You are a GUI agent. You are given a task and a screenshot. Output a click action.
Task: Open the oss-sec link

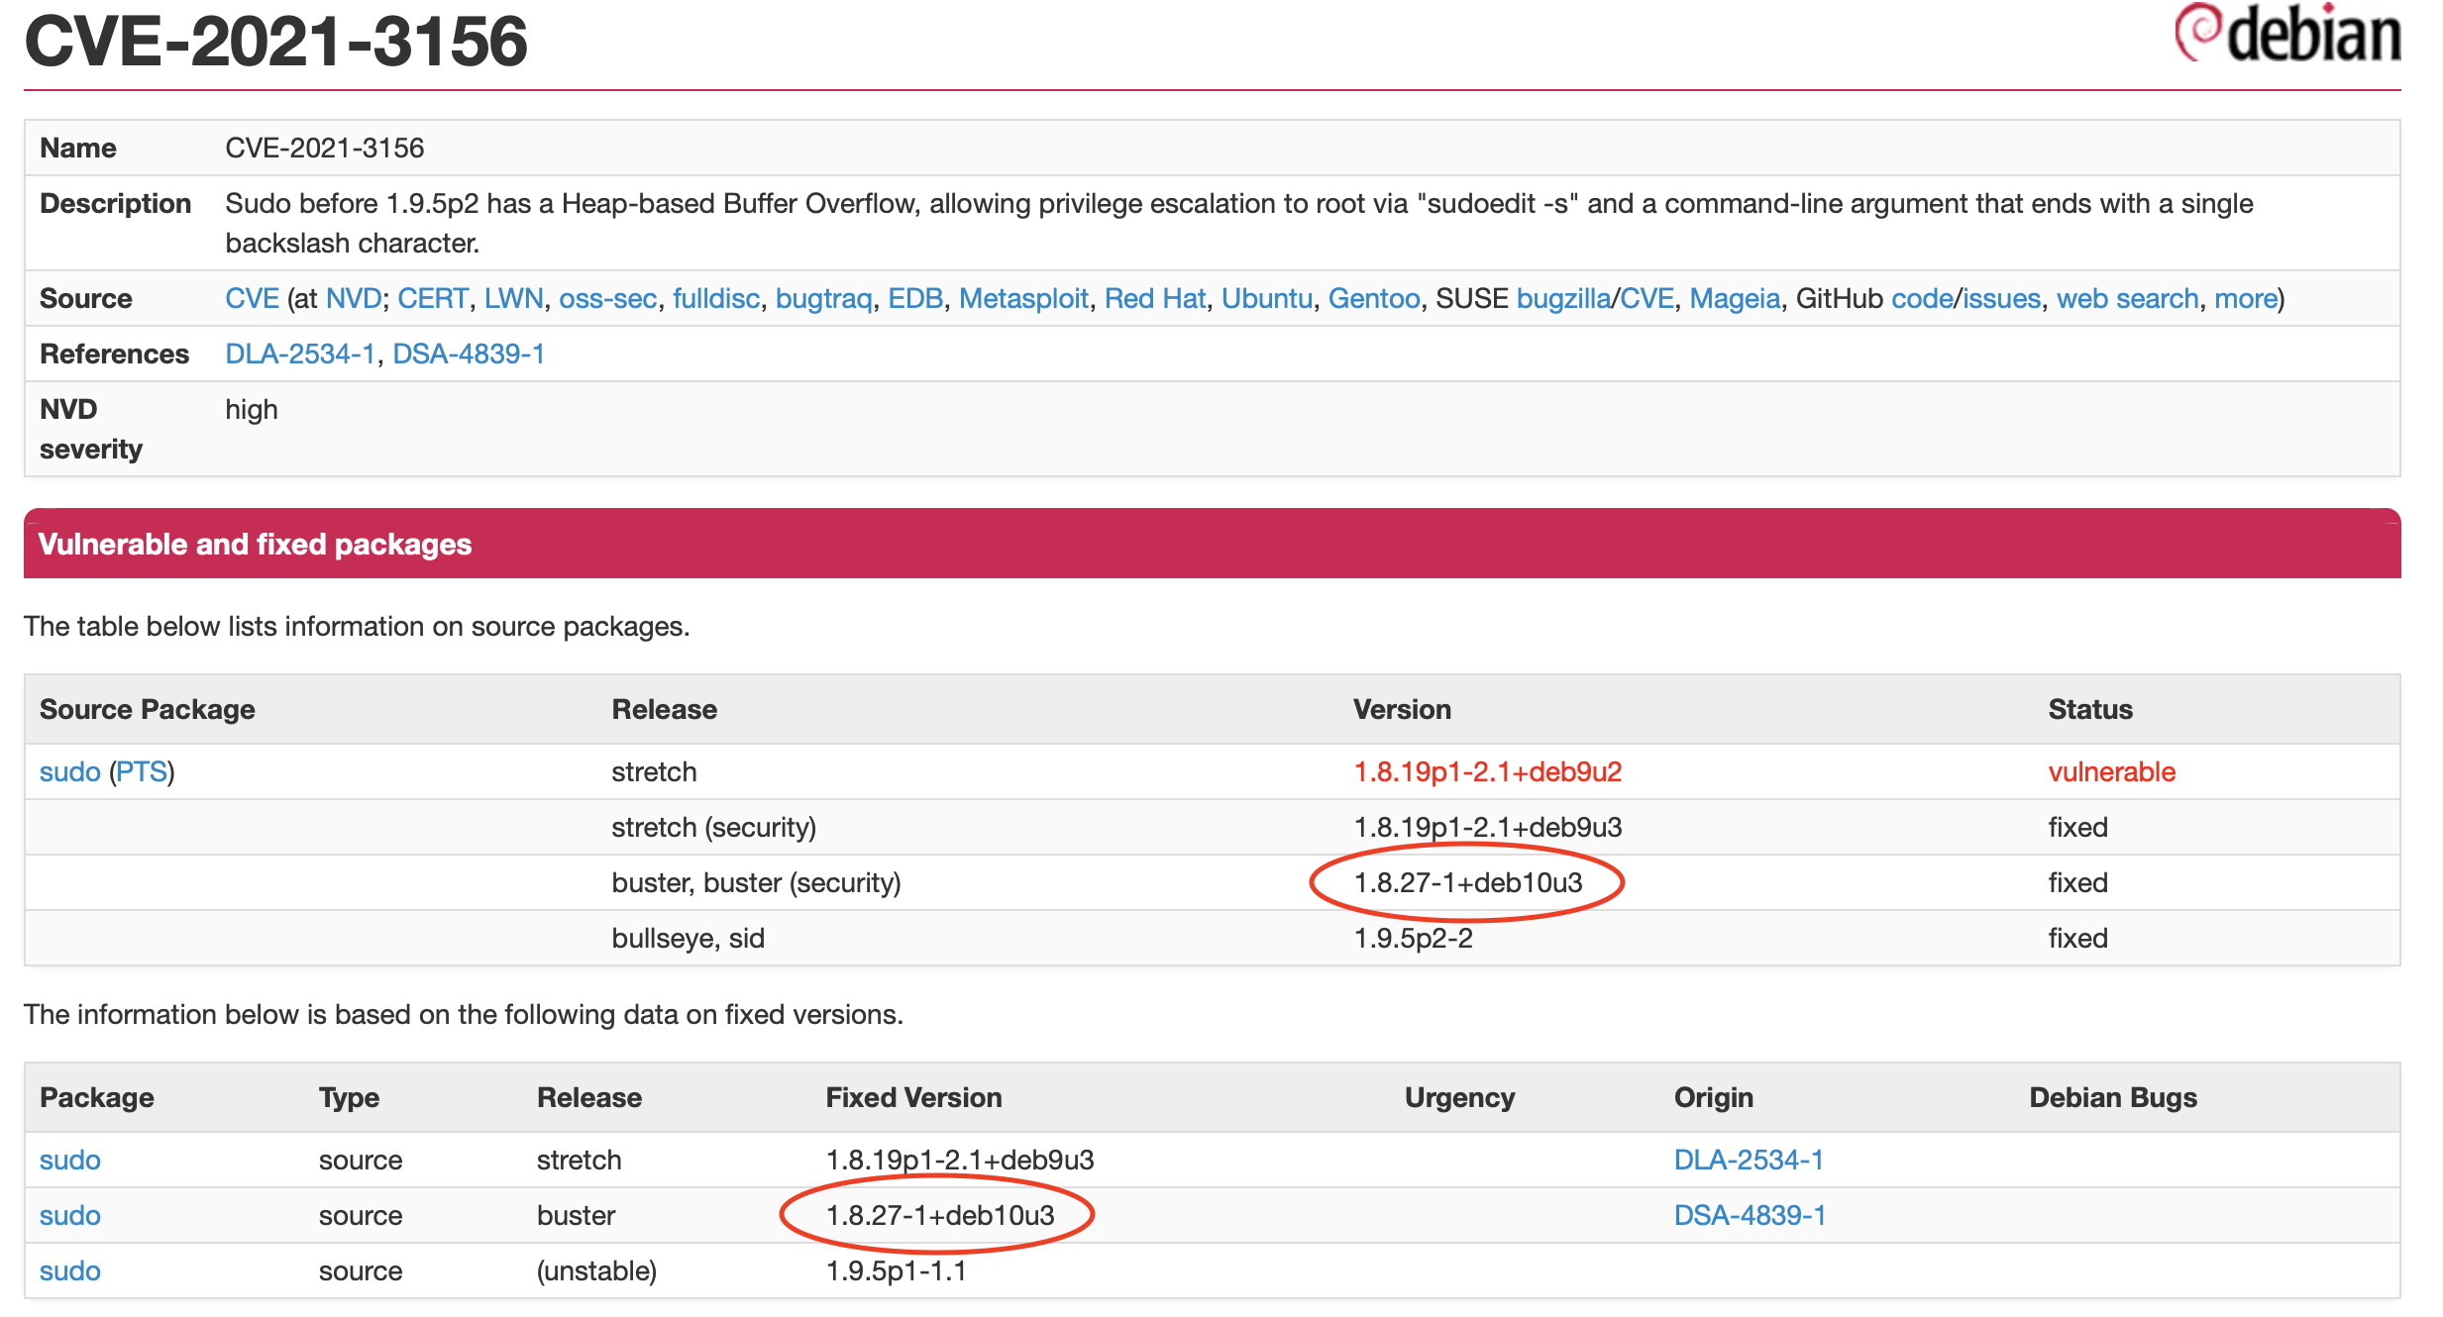pyautogui.click(x=607, y=298)
